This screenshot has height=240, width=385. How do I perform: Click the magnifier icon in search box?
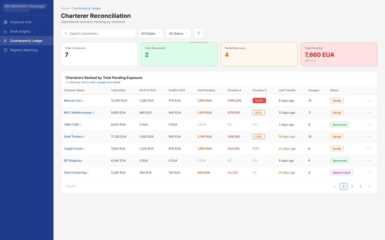click(x=66, y=34)
